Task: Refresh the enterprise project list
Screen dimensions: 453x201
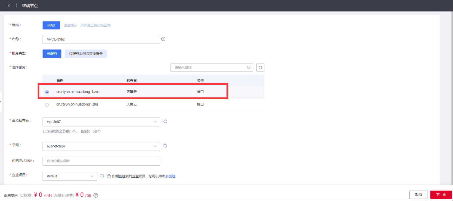Action: pyautogui.click(x=102, y=176)
